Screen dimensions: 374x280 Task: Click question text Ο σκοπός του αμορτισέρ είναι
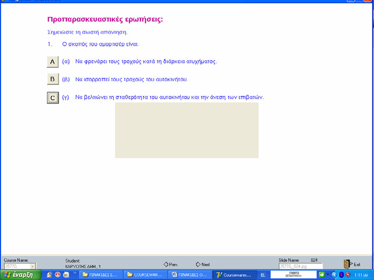pos(100,44)
